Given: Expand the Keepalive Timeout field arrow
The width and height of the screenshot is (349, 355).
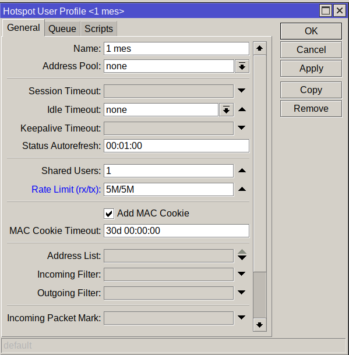Looking at the screenshot, I should point(242,127).
